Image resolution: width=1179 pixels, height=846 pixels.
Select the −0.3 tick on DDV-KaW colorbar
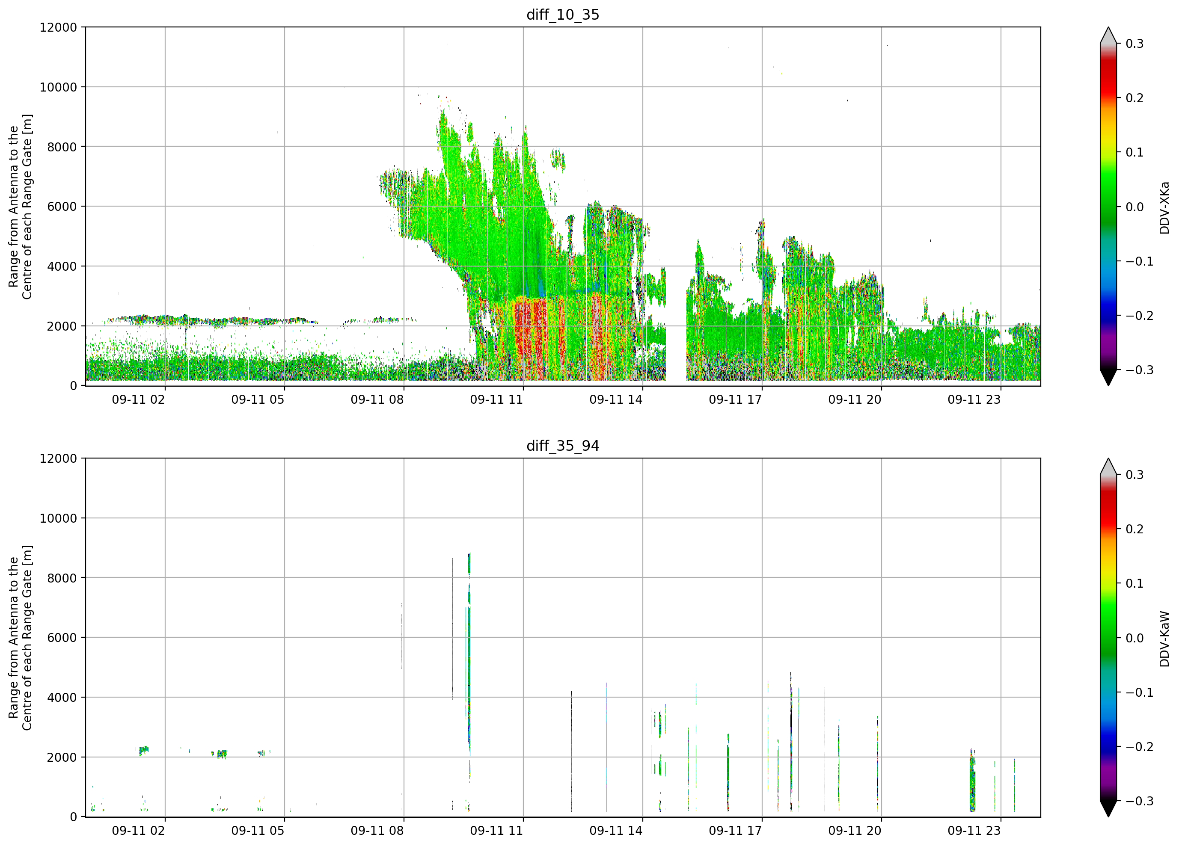[x=1140, y=801]
